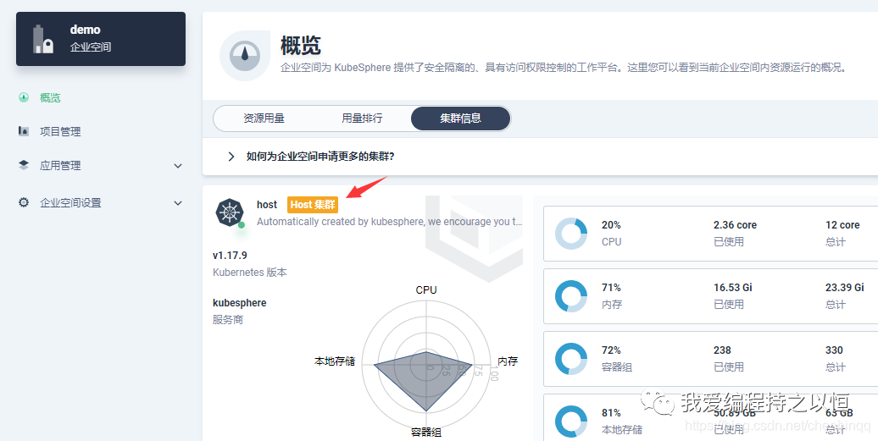
Task: Click the demo workspace building icon
Action: (x=43, y=39)
